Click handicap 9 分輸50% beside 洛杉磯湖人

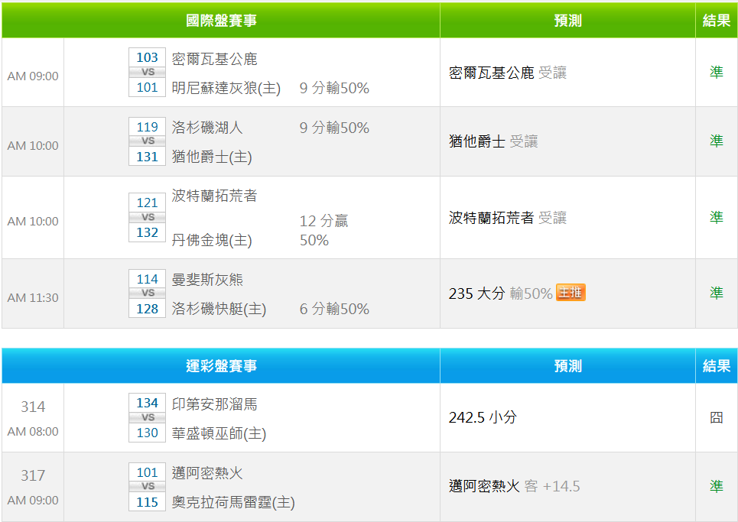click(334, 128)
